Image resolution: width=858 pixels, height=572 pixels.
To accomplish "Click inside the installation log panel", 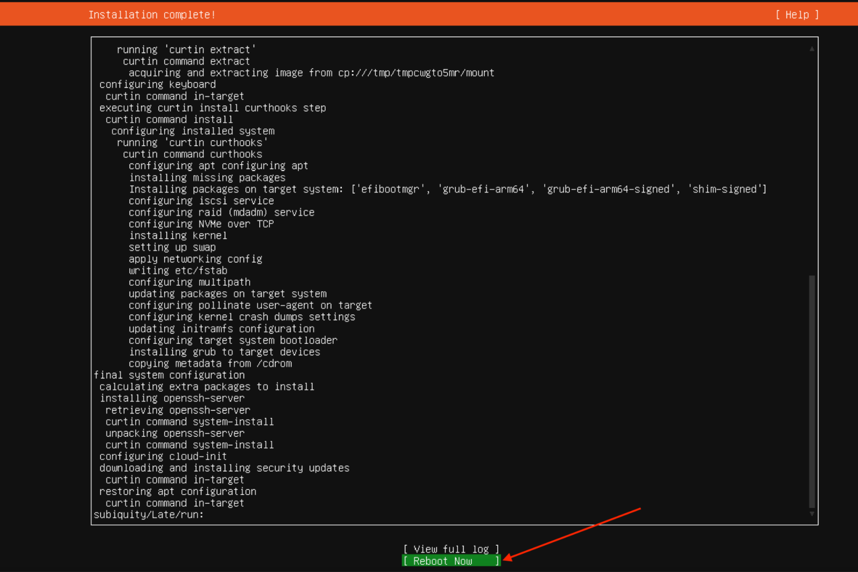I will pos(454,279).
